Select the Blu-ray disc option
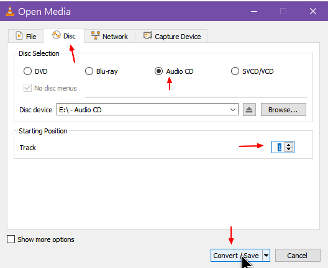This screenshot has width=328, height=268. pos(89,71)
